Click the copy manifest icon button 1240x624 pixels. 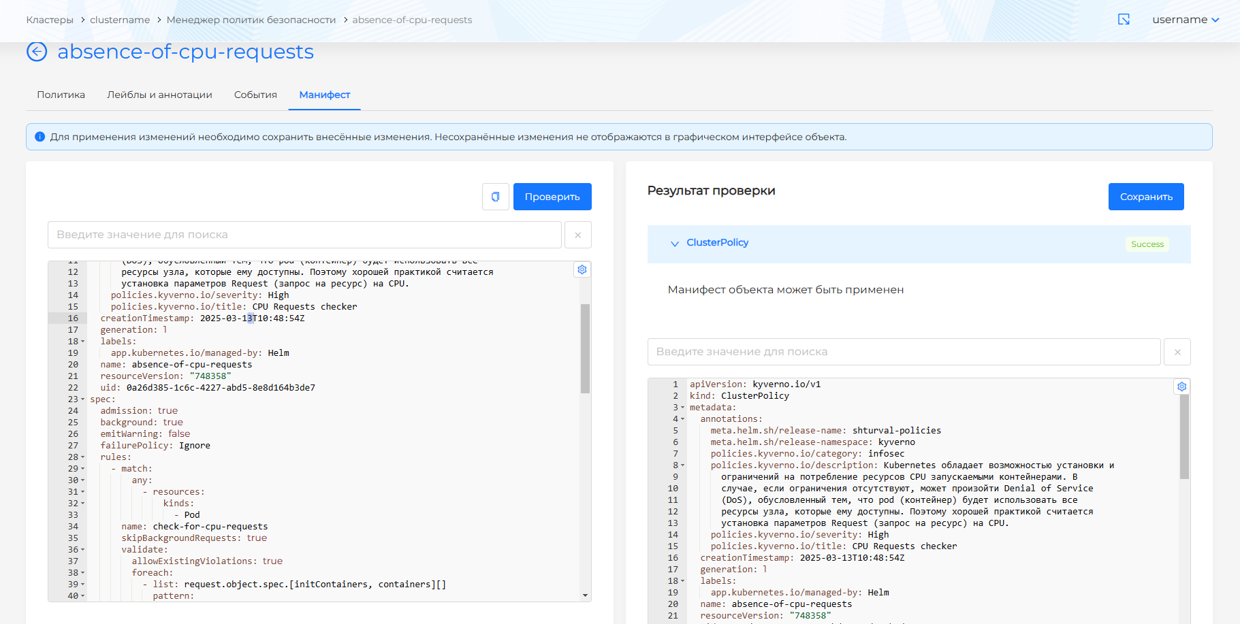495,197
